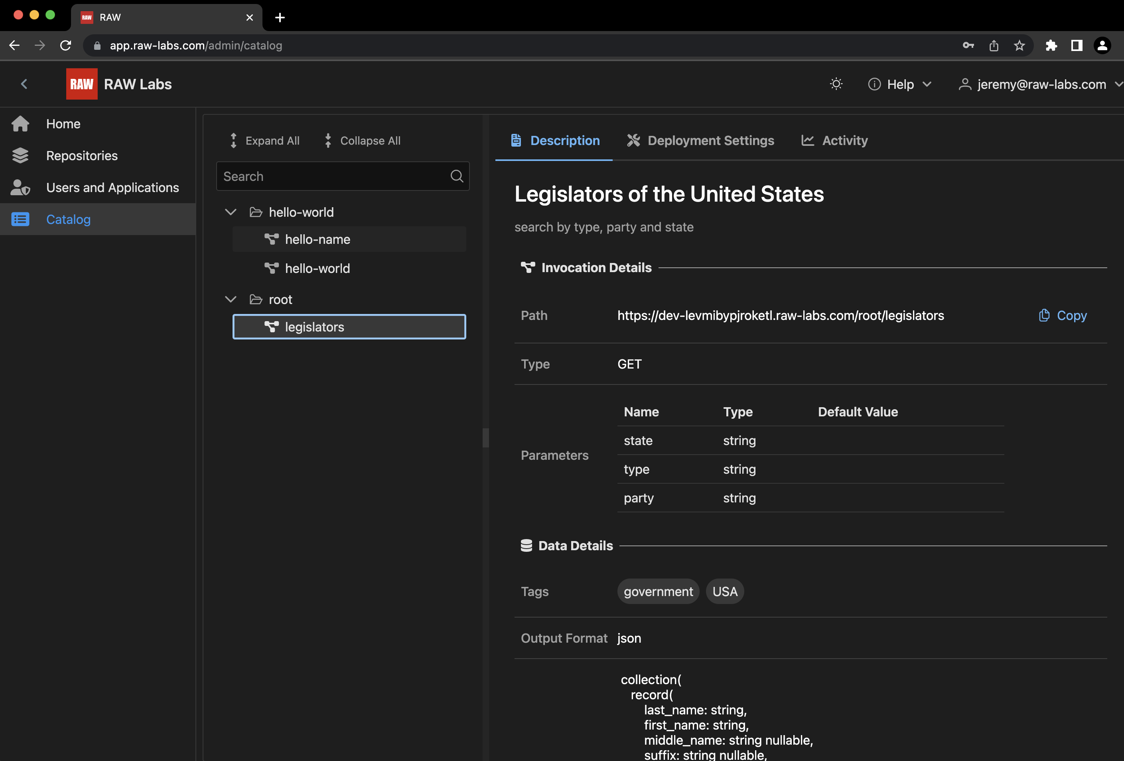Screen dimensions: 1124x761
Task: Click the Users and Applications person icon
Action: coord(20,188)
